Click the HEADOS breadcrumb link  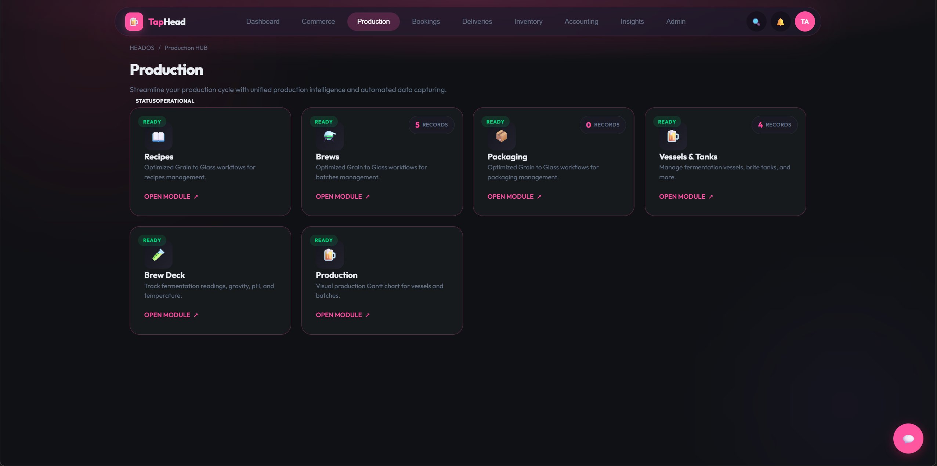(x=142, y=48)
